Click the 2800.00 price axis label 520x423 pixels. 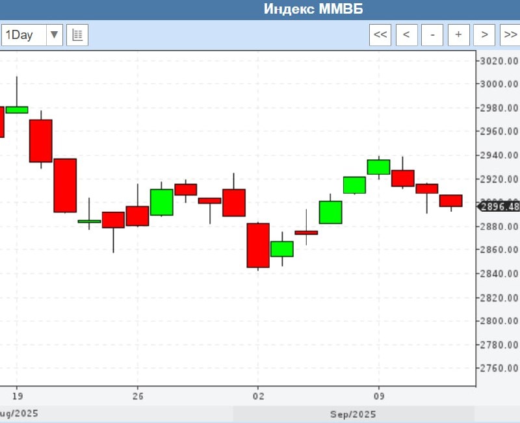tap(499, 321)
